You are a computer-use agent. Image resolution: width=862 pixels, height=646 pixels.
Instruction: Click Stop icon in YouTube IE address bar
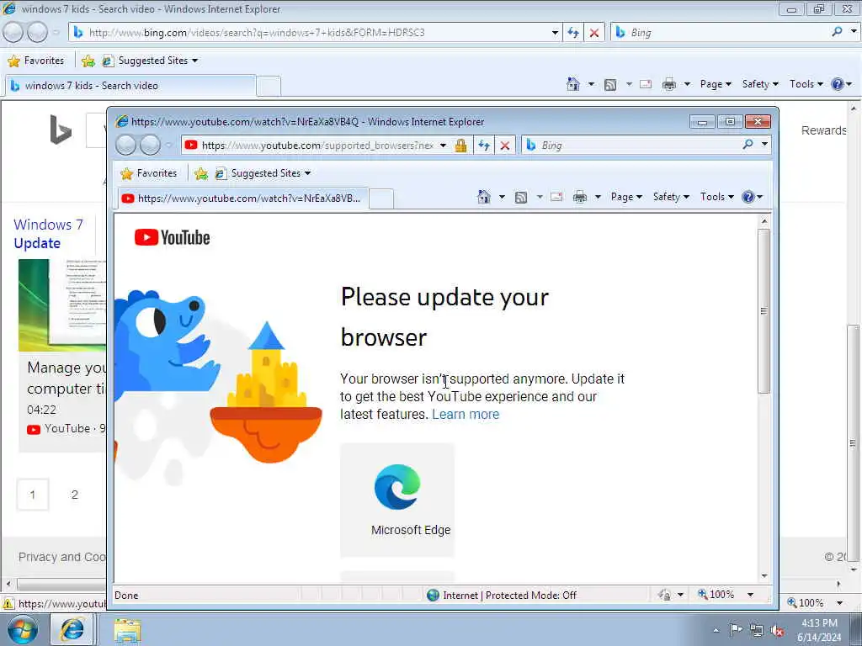point(505,145)
